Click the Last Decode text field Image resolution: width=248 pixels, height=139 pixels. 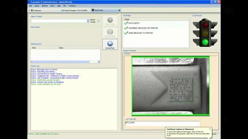[x=162, y=124]
